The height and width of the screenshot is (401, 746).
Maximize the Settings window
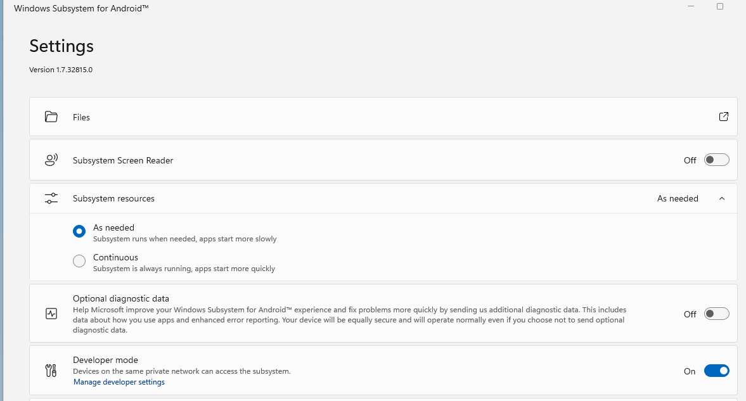tap(720, 6)
